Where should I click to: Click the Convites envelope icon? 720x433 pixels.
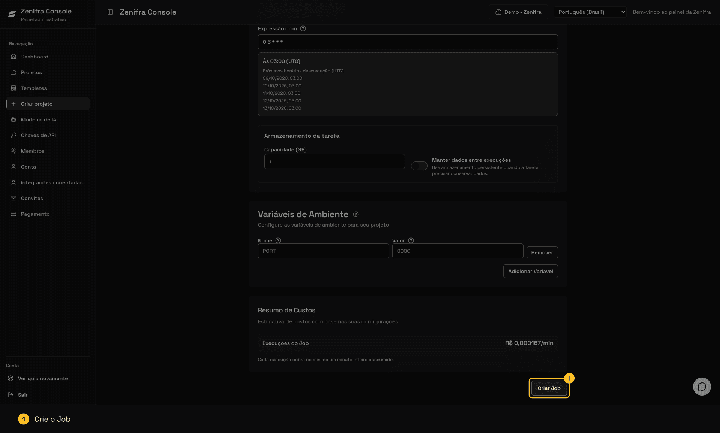13,198
